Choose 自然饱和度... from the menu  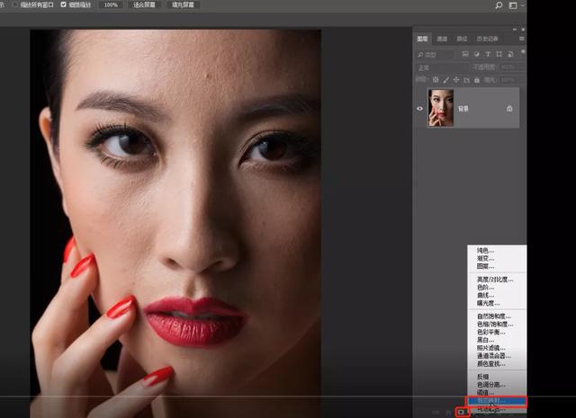tap(497, 316)
